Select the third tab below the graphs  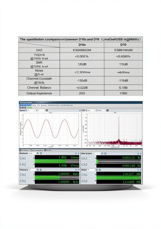click(x=48, y=150)
